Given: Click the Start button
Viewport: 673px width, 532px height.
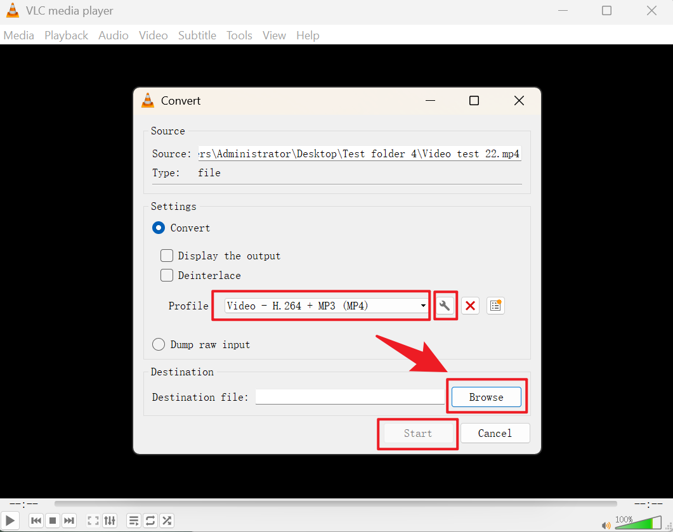Looking at the screenshot, I should [x=418, y=433].
